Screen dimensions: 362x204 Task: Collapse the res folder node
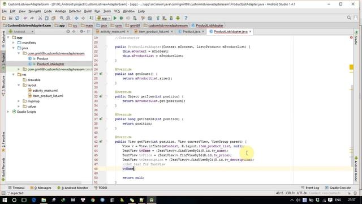(14, 75)
